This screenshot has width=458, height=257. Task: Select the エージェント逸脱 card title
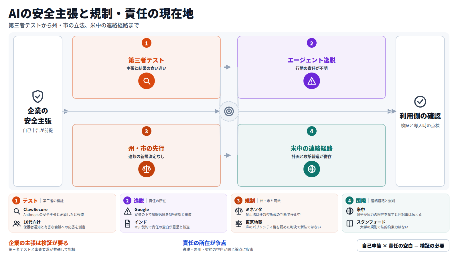[311, 60]
